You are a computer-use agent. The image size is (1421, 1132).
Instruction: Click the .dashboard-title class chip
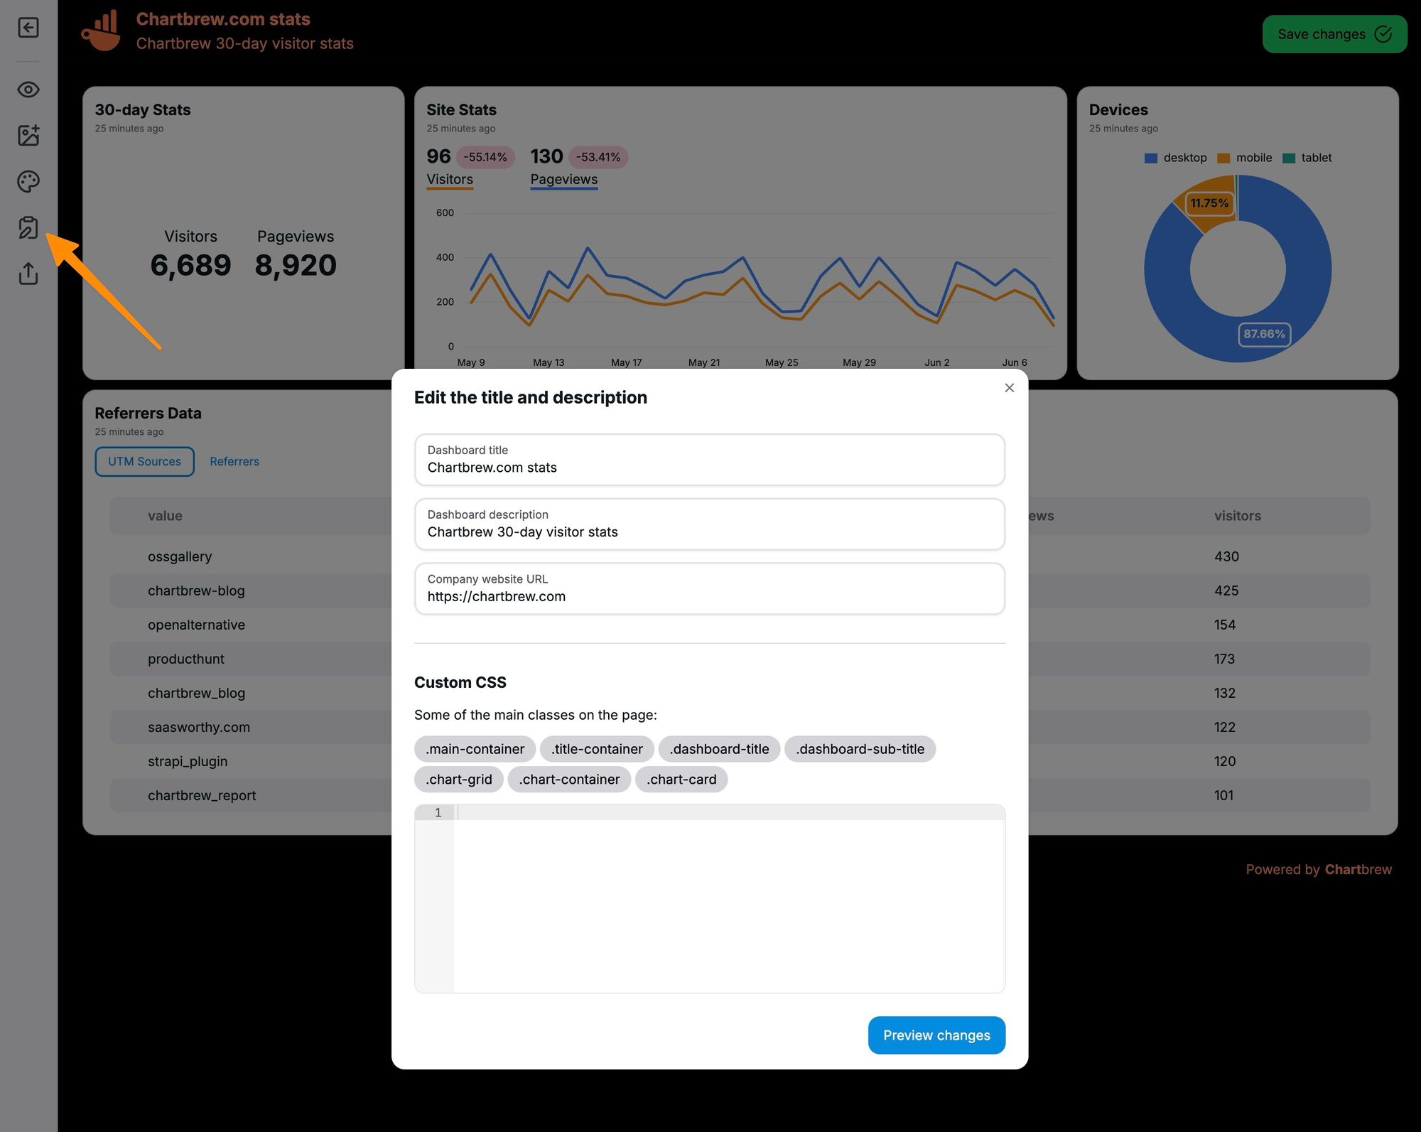[718, 748]
